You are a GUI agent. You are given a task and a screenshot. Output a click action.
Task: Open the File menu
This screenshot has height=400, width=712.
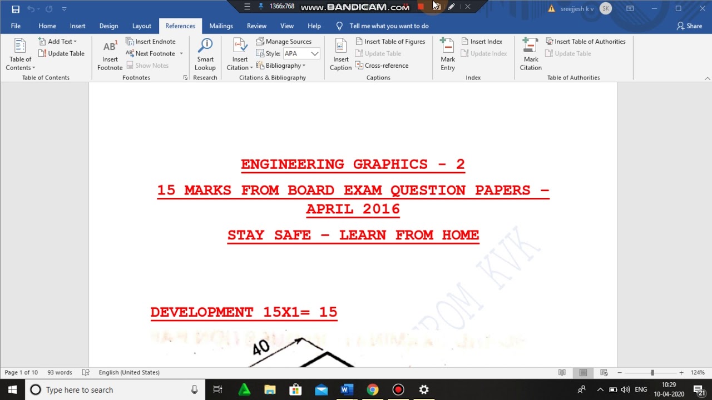[16, 26]
